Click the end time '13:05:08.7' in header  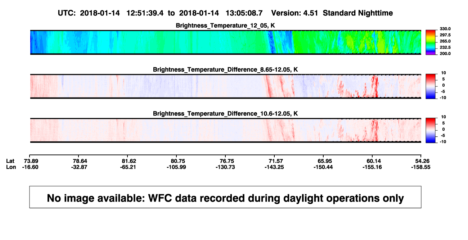click(x=244, y=13)
